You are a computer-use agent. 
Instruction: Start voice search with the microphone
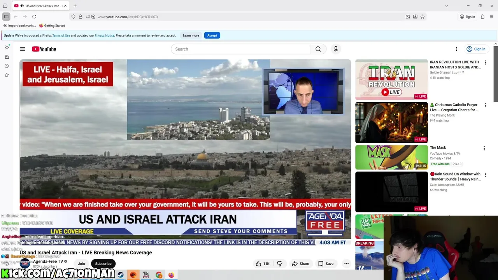coord(336,49)
